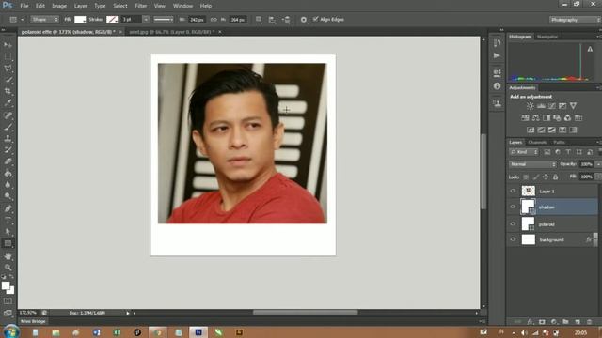Open the Photoshop taskbar button
602x338 pixels.
(198, 332)
